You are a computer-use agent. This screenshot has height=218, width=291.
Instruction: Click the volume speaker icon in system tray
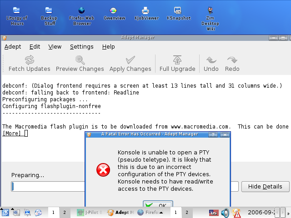pyautogui.click(x=225, y=212)
